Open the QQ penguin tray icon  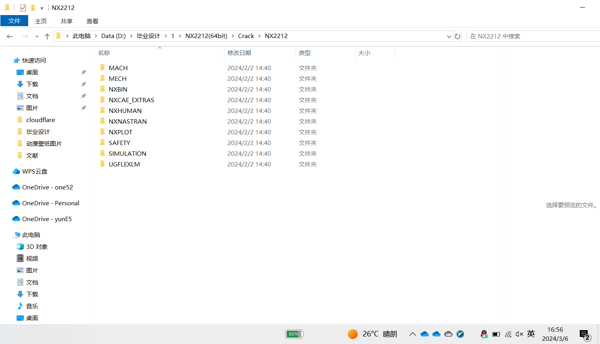tap(484, 334)
